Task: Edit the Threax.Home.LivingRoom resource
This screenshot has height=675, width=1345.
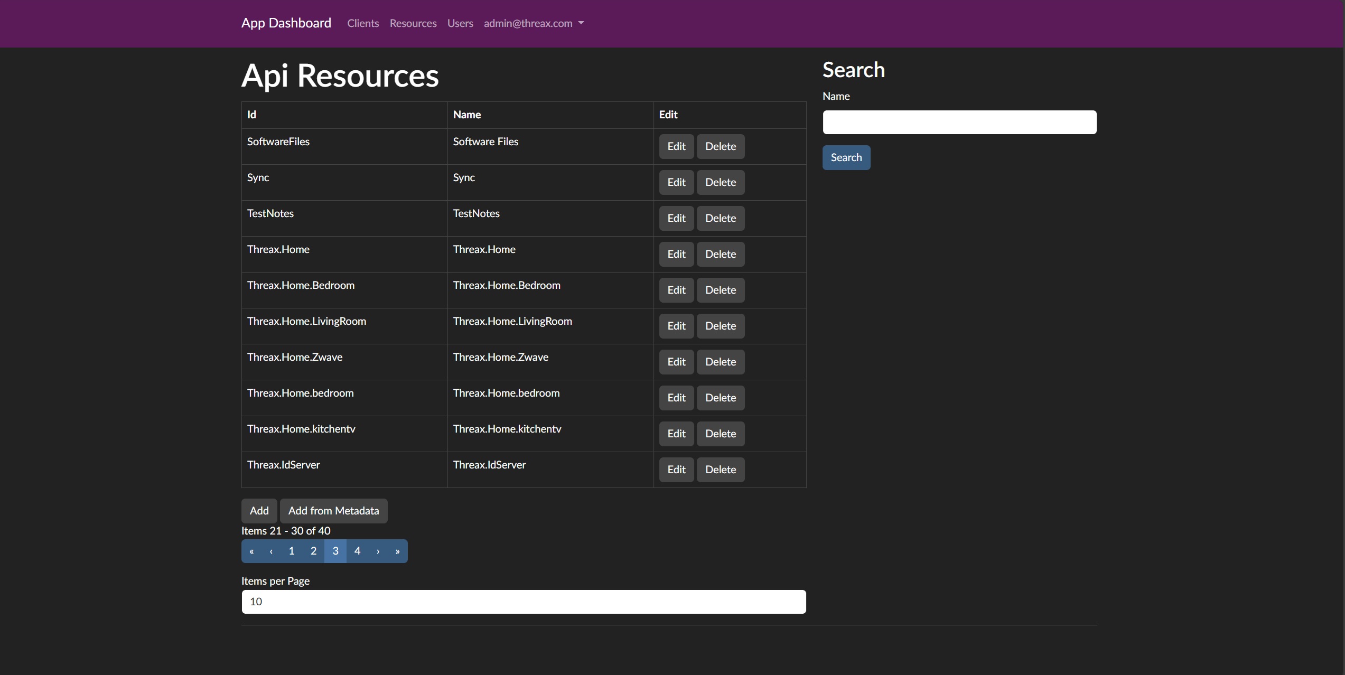Action: (676, 326)
